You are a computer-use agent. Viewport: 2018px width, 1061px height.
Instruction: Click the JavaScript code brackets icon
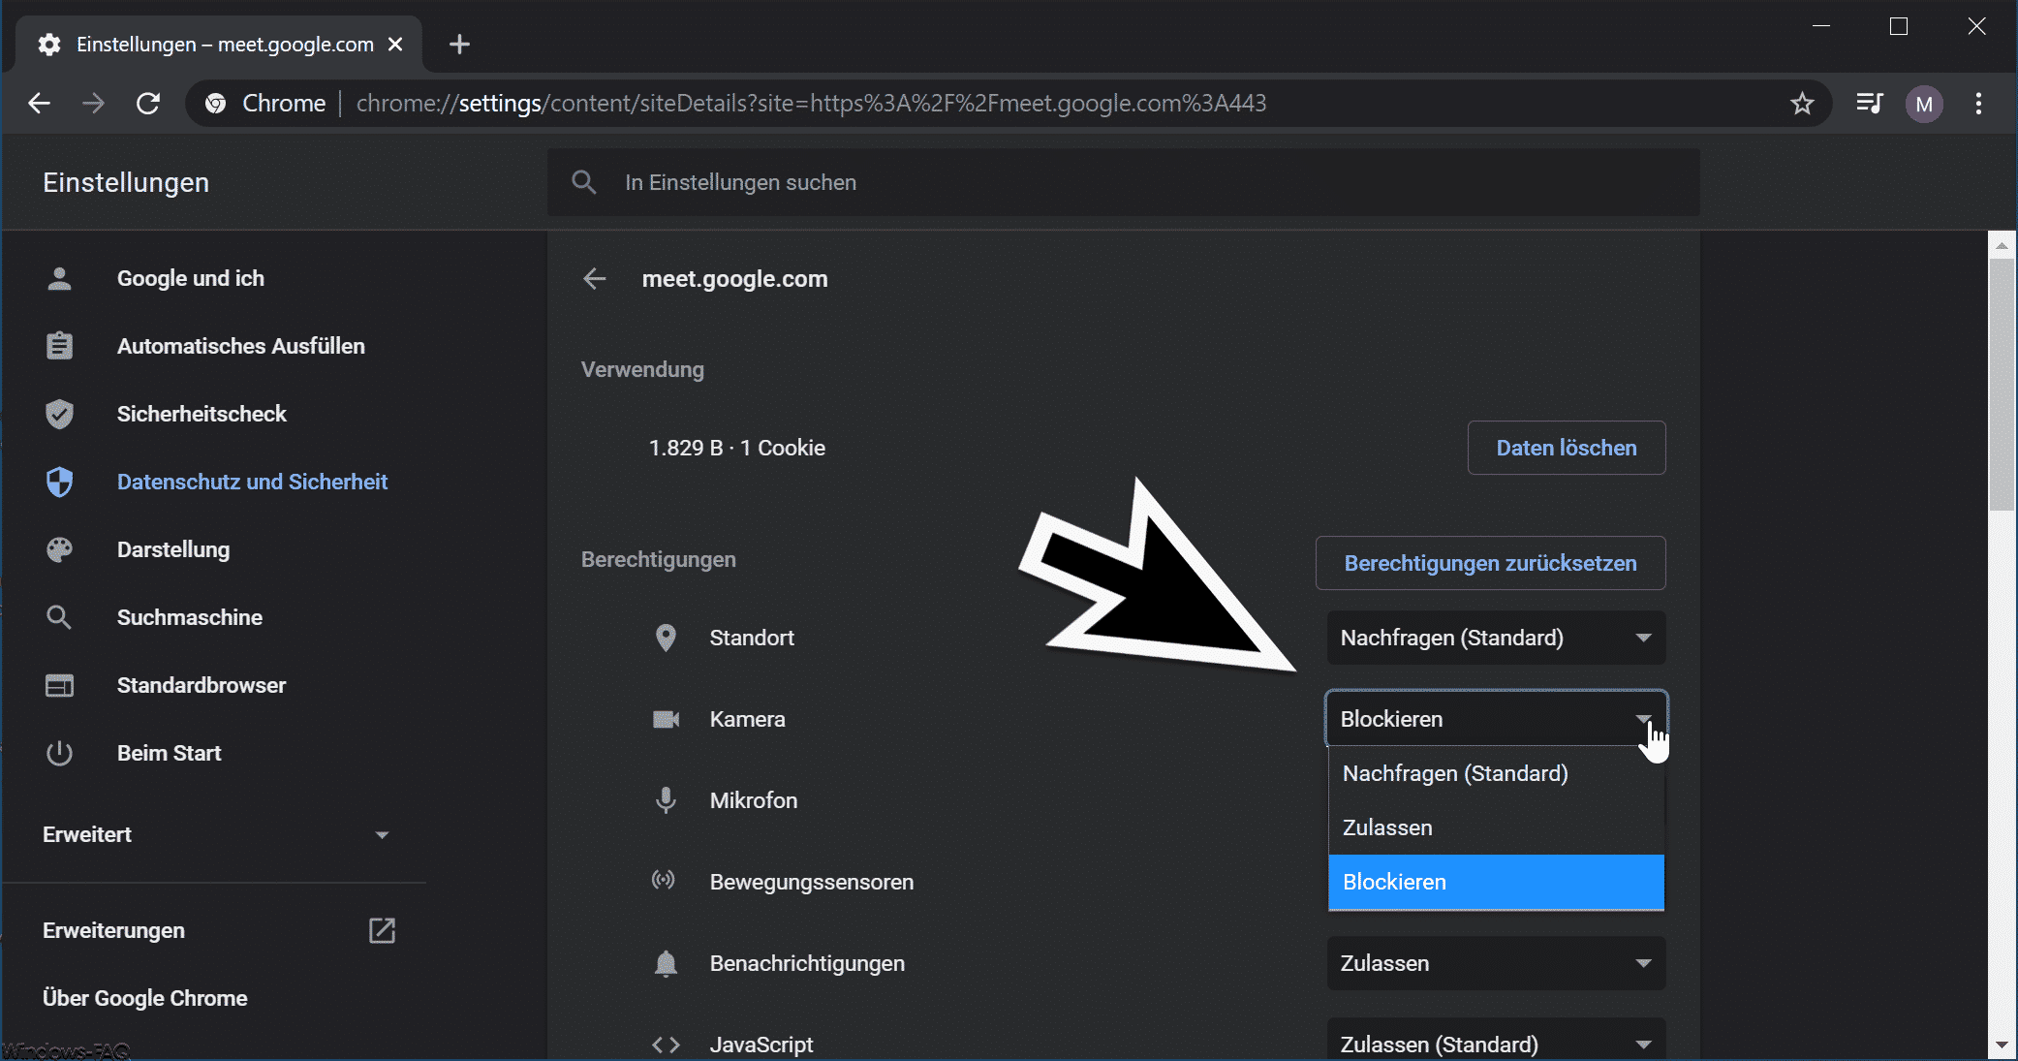(x=666, y=1045)
